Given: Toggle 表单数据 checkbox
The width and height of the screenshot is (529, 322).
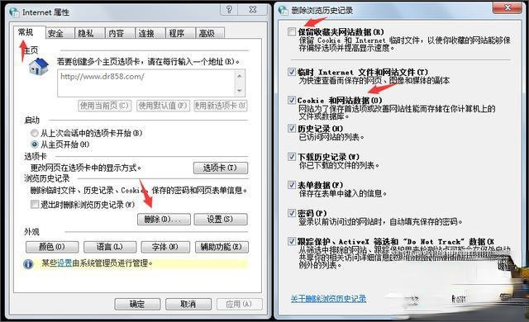Looking at the screenshot, I should 292,185.
